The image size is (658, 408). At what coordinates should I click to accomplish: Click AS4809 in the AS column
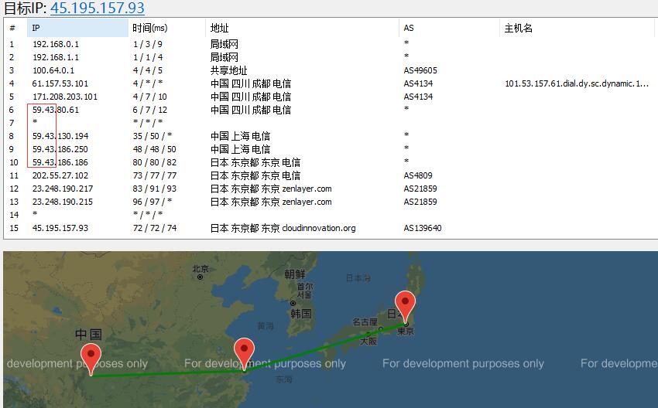coord(418,175)
